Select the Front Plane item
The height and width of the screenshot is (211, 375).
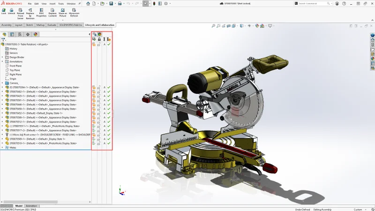15,66
